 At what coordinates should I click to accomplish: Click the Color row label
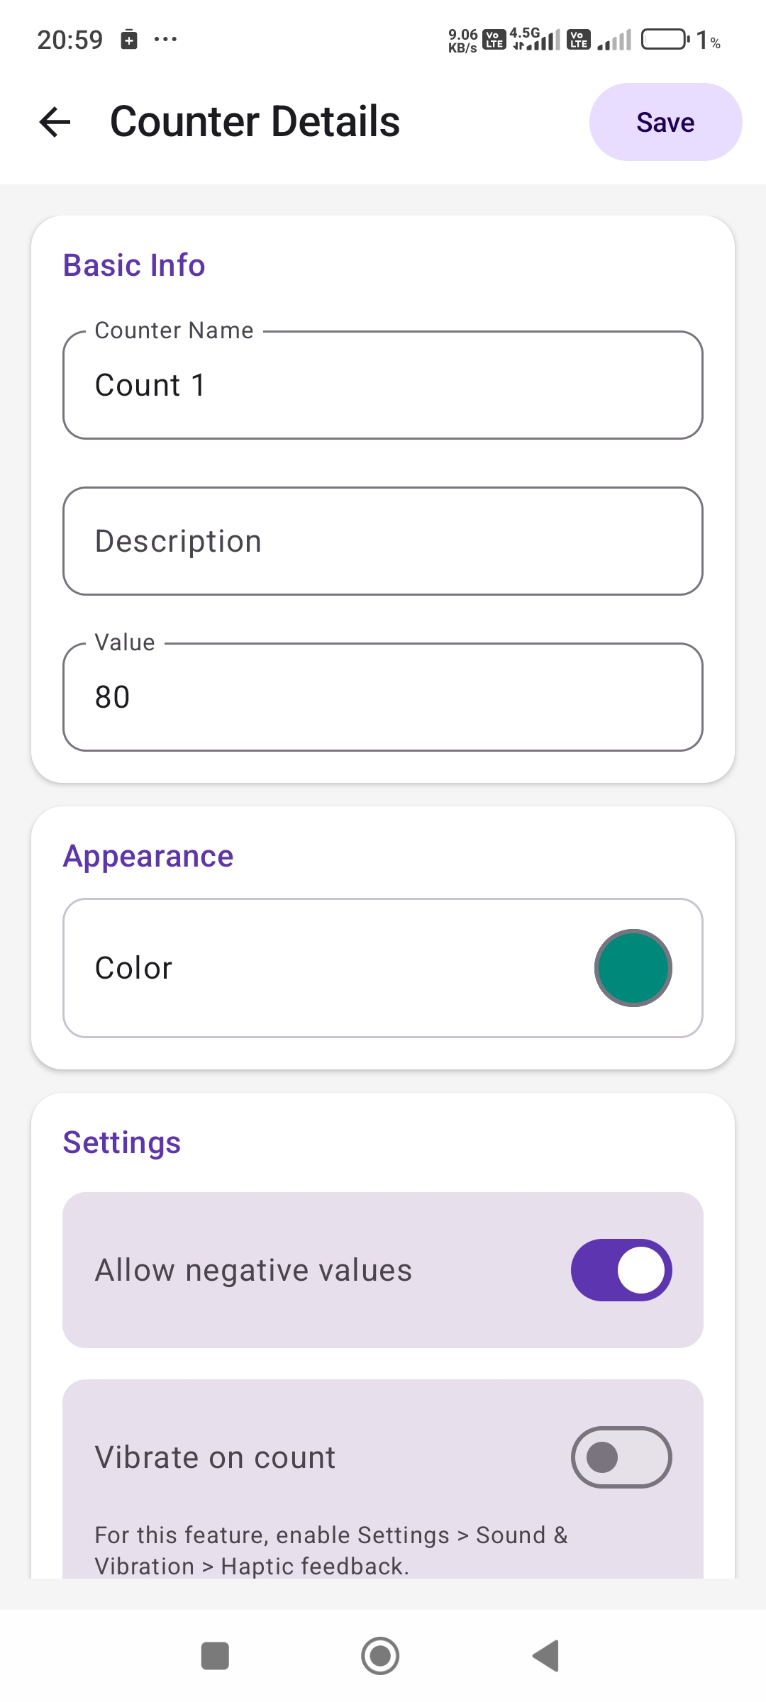pyautogui.click(x=134, y=968)
